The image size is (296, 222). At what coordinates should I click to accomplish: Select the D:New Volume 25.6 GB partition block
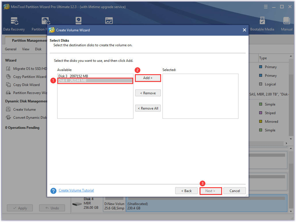tap(114, 204)
